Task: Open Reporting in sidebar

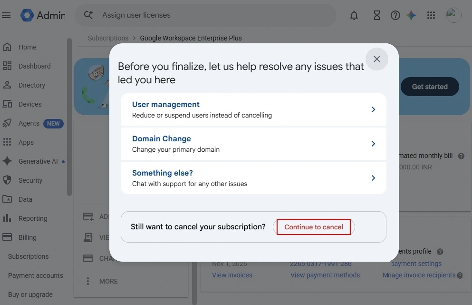Action: point(33,218)
